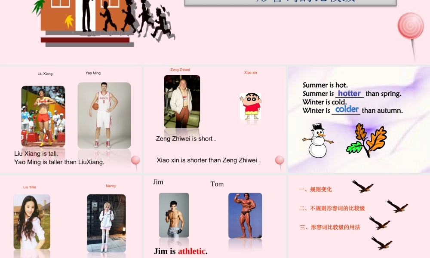The width and height of the screenshot is (430, 258).
Task: Click the gray title box on the title slide
Action: coord(290,3)
